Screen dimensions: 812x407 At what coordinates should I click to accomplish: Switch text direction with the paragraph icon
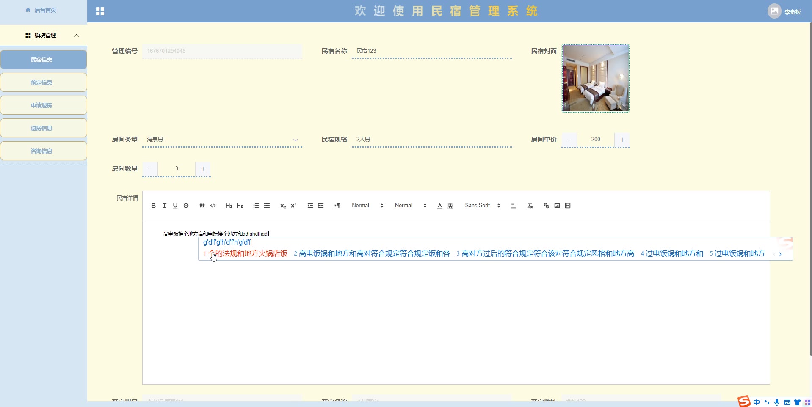[337, 206]
